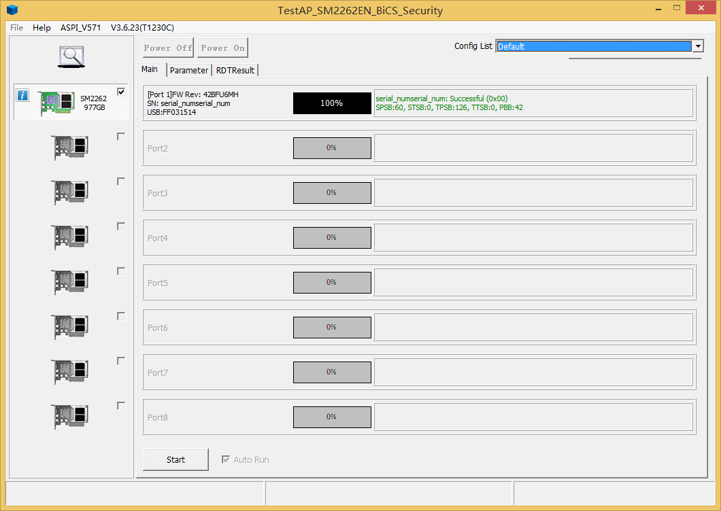Open the Help menu
This screenshot has width=721, height=511.
click(41, 28)
